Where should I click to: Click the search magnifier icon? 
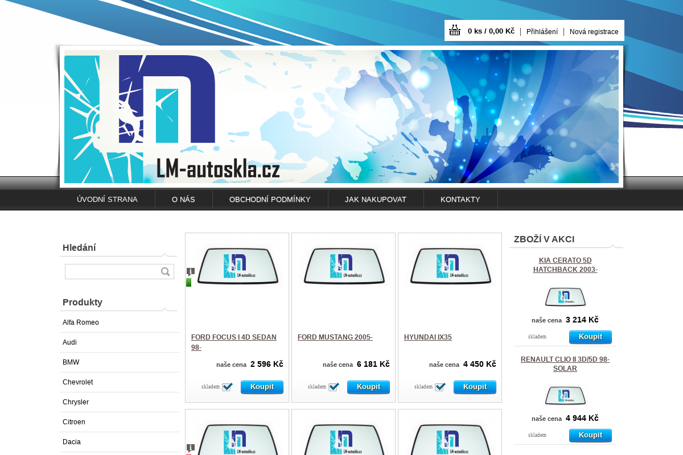166,271
